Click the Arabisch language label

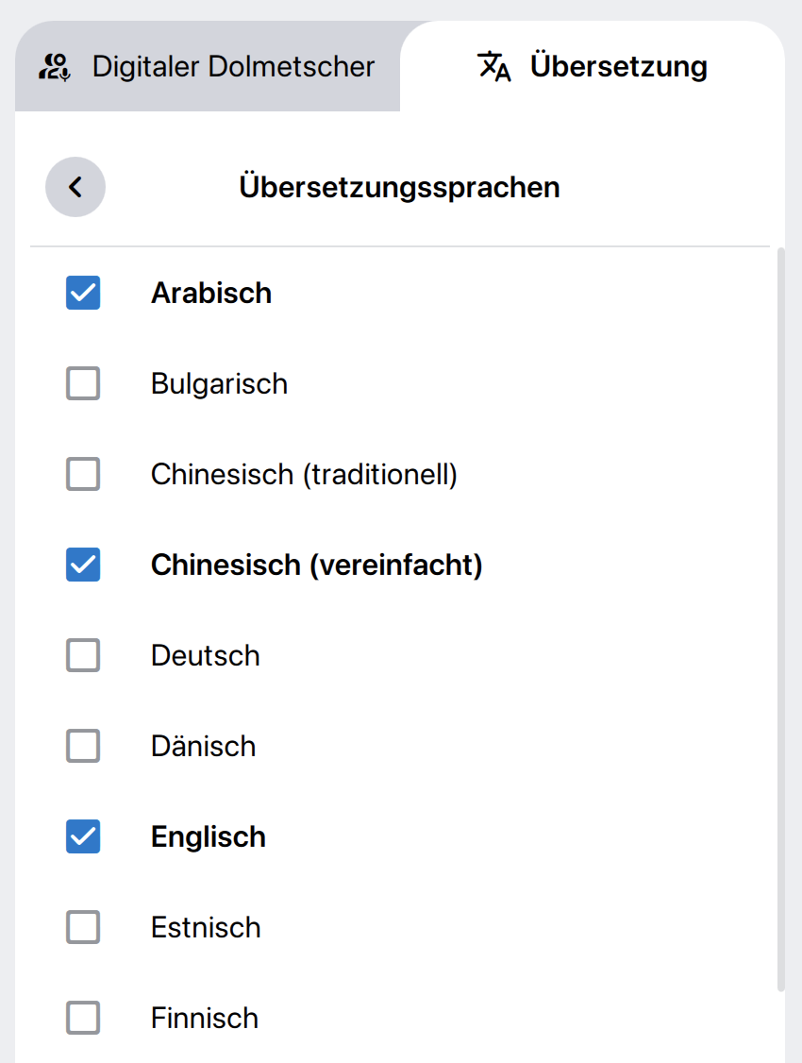click(211, 293)
